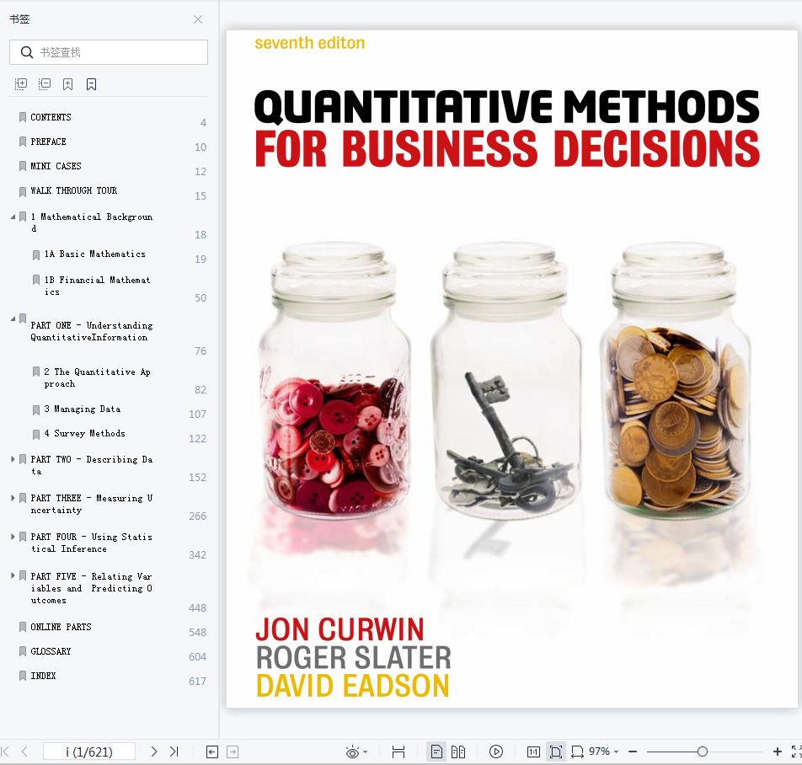
Task: Click page number 152 in bookmarks
Action: click(x=197, y=478)
